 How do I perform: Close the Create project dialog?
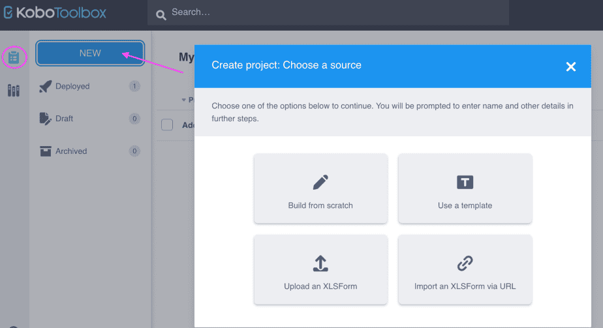tap(570, 67)
